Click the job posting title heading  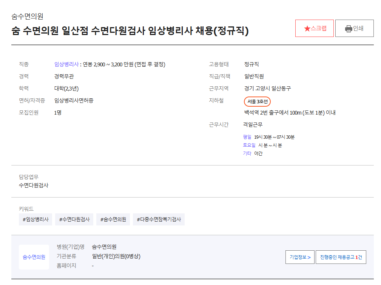click(x=130, y=31)
